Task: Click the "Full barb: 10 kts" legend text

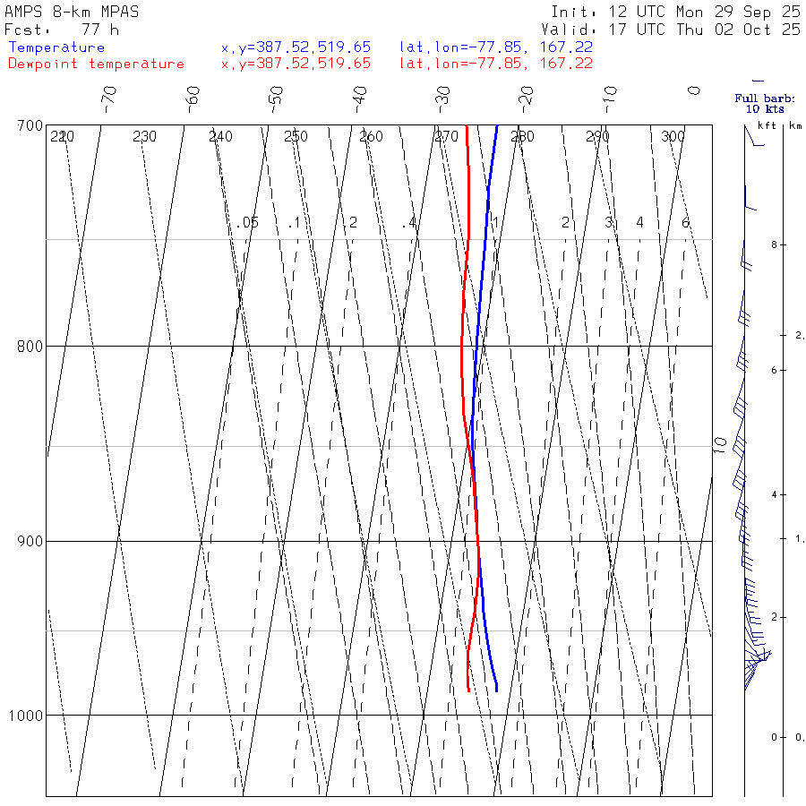Action: pyautogui.click(x=765, y=104)
